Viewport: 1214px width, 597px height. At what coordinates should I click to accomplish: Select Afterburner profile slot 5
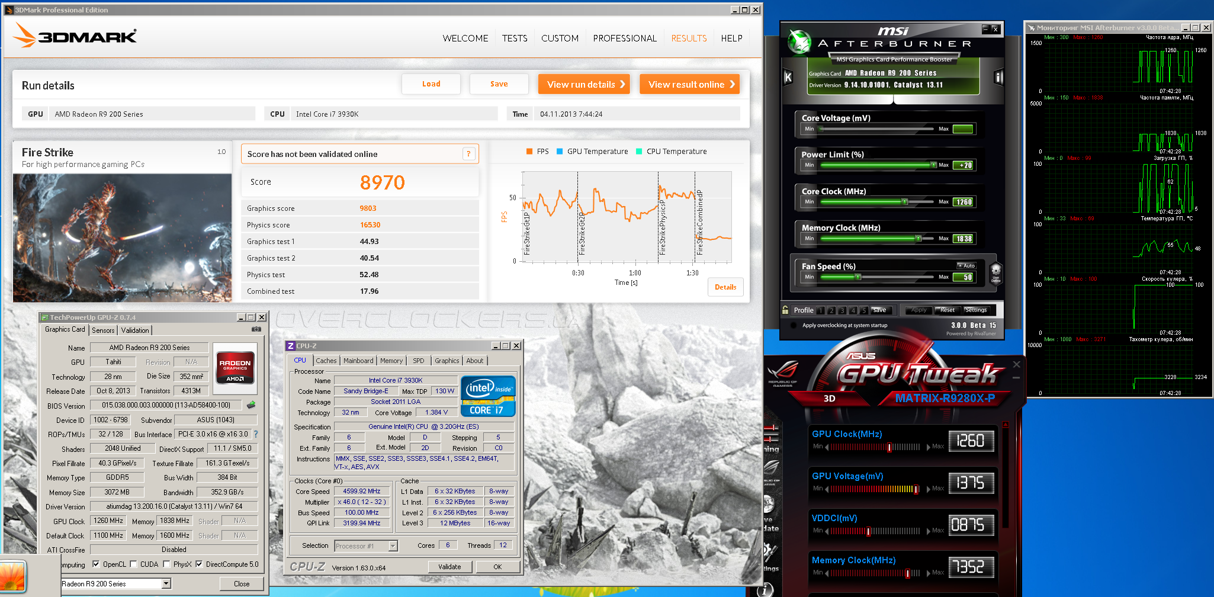tap(863, 310)
